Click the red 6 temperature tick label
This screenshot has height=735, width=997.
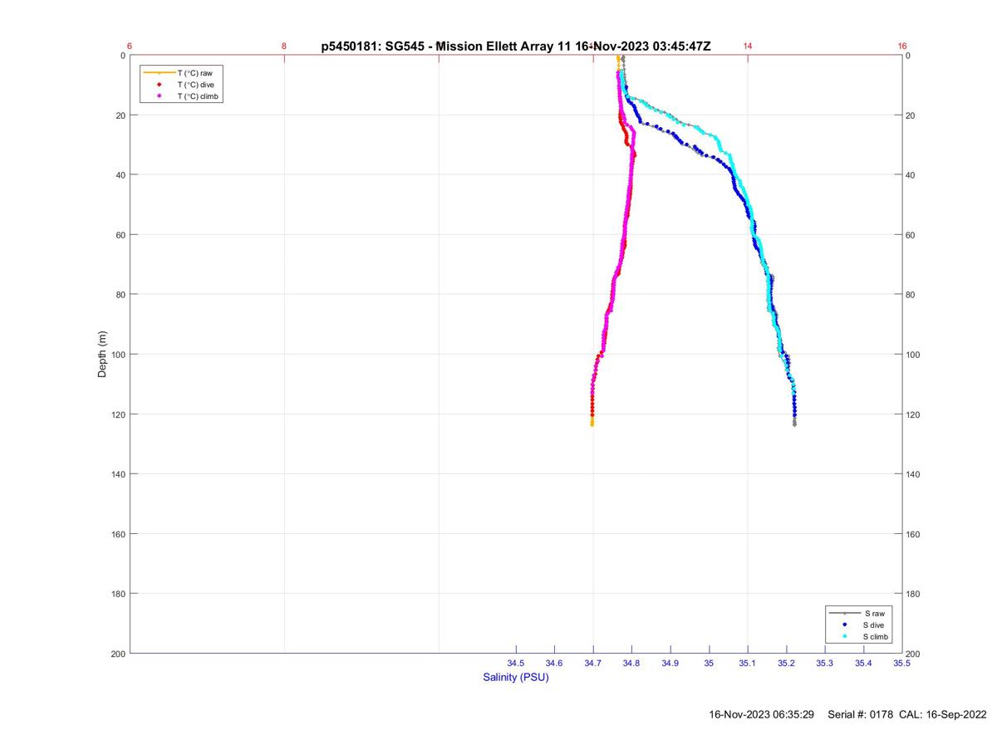tap(130, 47)
